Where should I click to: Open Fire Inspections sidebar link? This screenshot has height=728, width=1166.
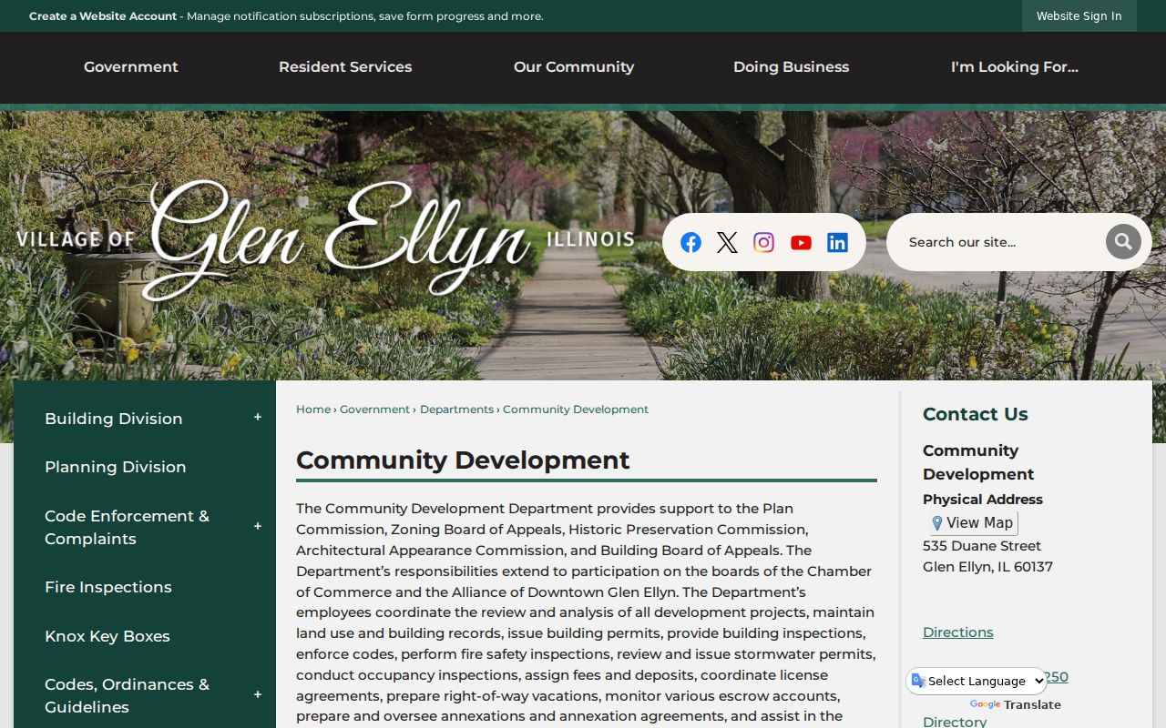tap(108, 587)
